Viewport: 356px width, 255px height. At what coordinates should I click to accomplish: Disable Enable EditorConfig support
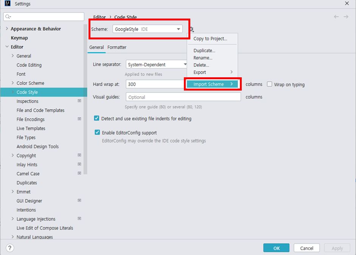[97, 132]
